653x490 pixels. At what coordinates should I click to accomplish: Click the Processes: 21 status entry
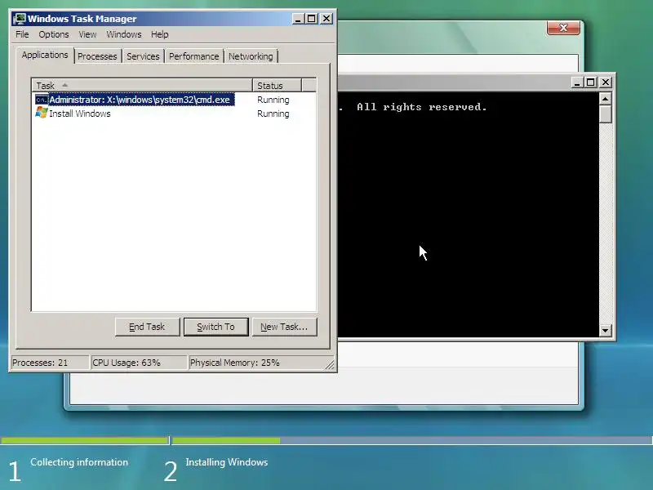point(49,363)
